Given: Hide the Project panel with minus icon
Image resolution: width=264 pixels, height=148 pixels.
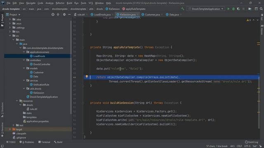Looking at the screenshot, I should coord(69,15).
